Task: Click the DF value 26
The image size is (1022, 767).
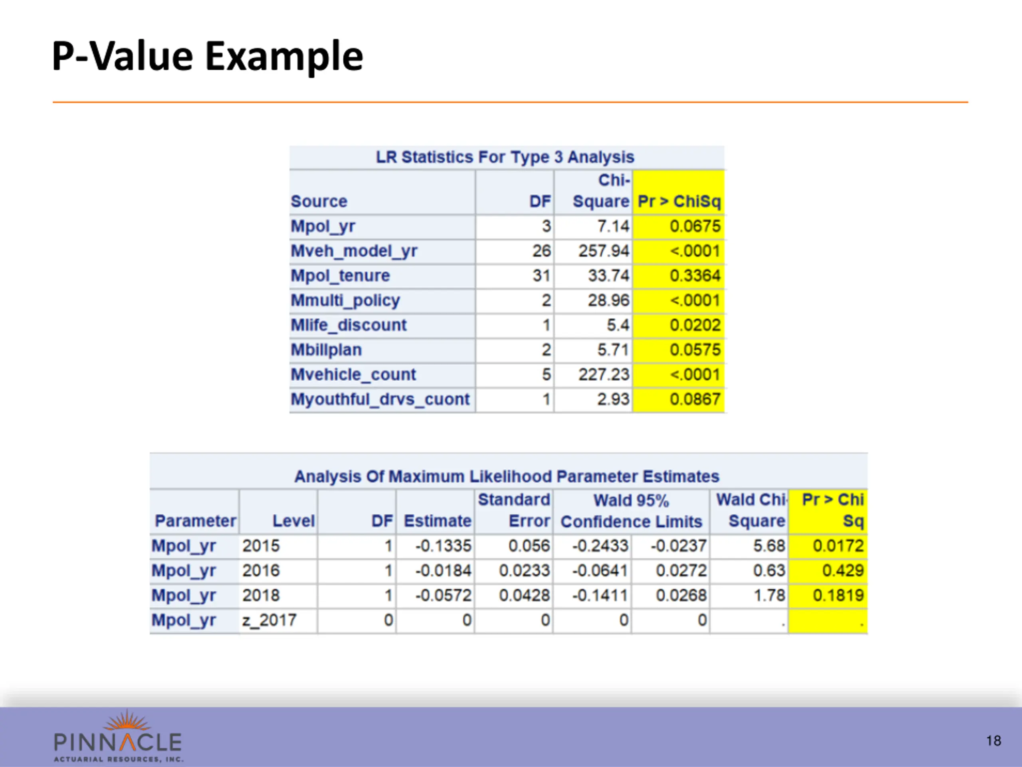Action: [541, 251]
